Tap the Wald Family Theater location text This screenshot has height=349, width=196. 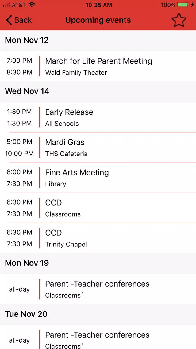tap(76, 73)
